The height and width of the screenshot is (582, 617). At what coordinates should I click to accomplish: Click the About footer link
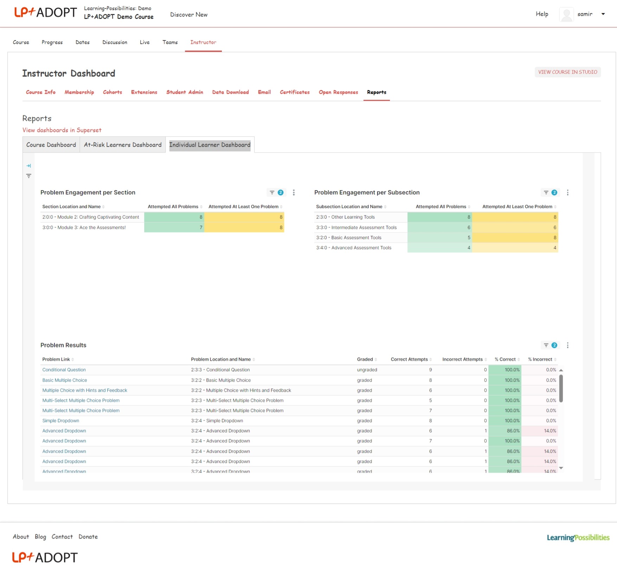pyautogui.click(x=21, y=537)
